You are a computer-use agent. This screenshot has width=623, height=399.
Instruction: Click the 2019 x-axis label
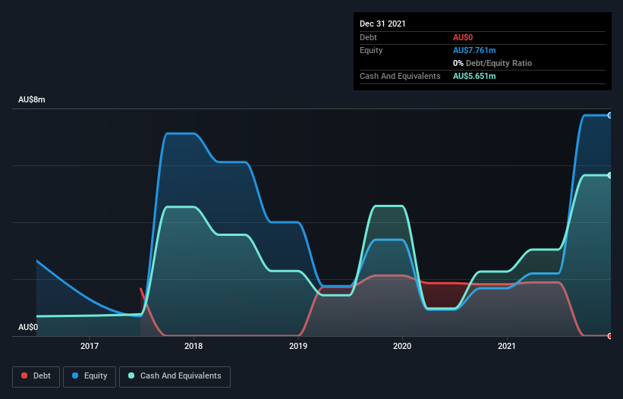pyautogui.click(x=298, y=346)
